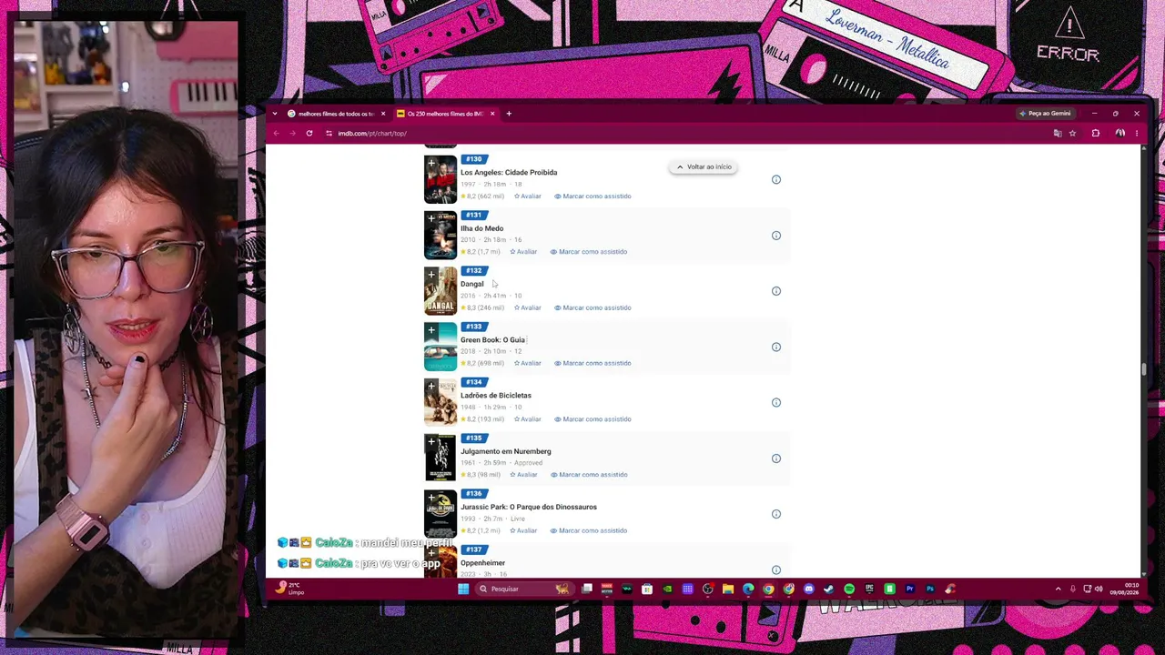
Task: Open Spotify from the taskbar
Action: click(849, 589)
